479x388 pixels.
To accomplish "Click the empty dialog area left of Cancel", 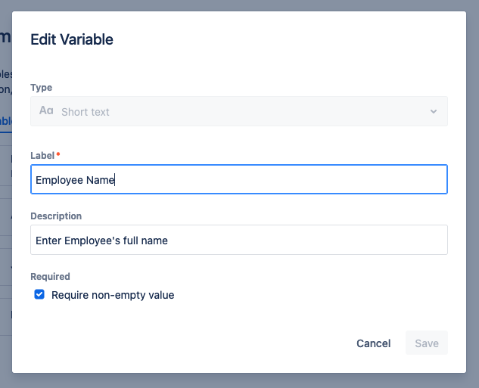I will tap(189, 343).
